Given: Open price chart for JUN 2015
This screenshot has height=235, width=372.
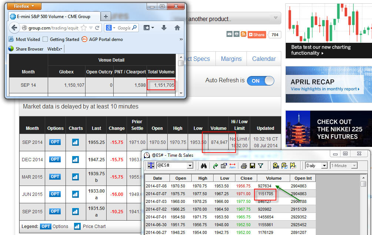Looking at the screenshot, I should (76, 194).
